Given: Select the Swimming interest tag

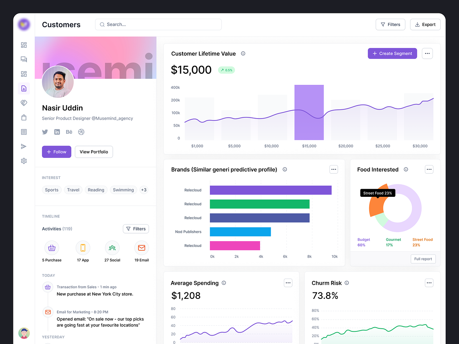Looking at the screenshot, I should tap(123, 190).
